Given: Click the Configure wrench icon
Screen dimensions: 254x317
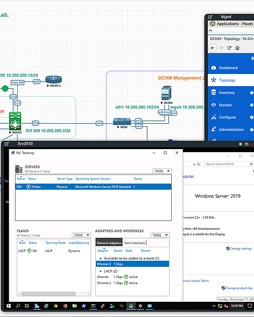Looking at the screenshot, I should coord(213,117).
